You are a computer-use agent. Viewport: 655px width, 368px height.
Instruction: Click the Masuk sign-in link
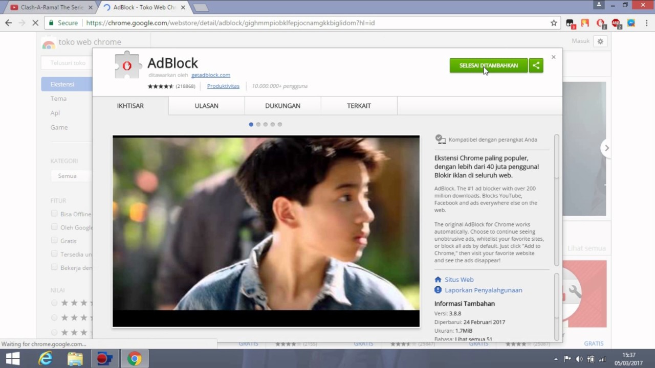point(581,41)
